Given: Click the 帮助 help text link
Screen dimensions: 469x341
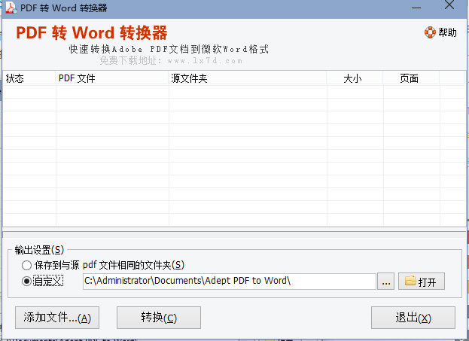Looking at the screenshot, I should [x=447, y=32].
